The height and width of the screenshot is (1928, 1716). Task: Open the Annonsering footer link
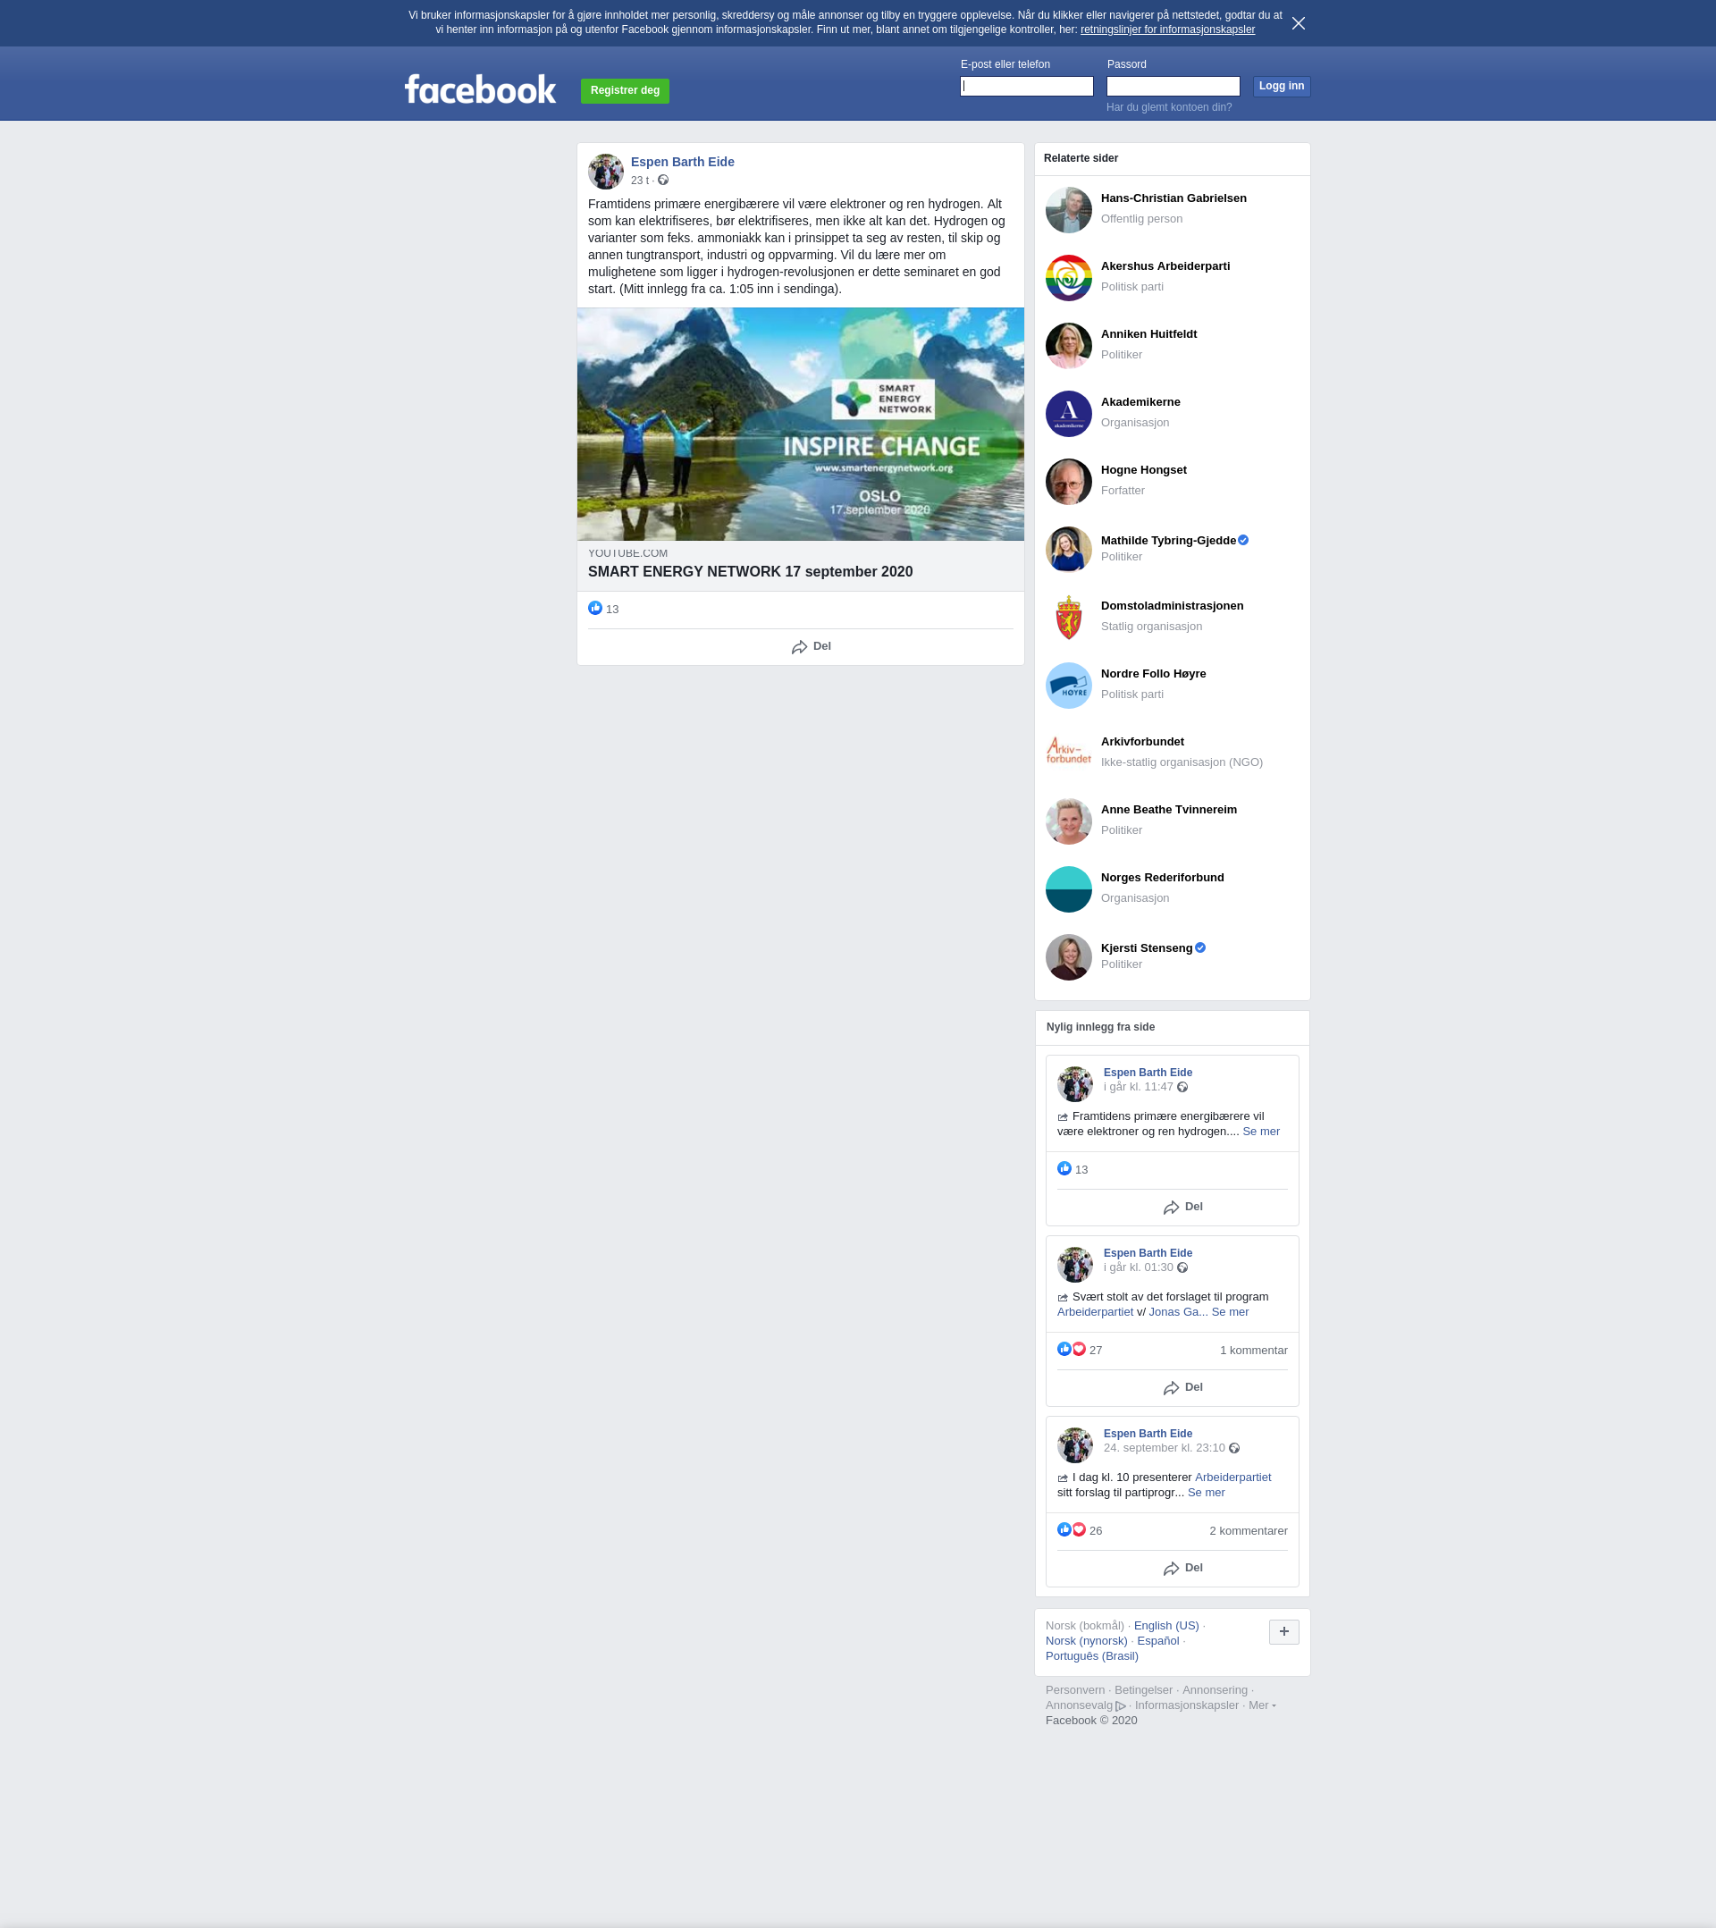tap(1214, 1690)
